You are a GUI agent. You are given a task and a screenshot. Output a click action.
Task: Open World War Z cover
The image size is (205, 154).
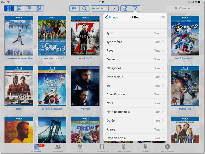85,35
